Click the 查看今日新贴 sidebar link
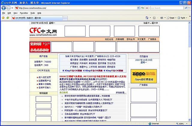Screen dimensions: 192x126 pos(45,84)
